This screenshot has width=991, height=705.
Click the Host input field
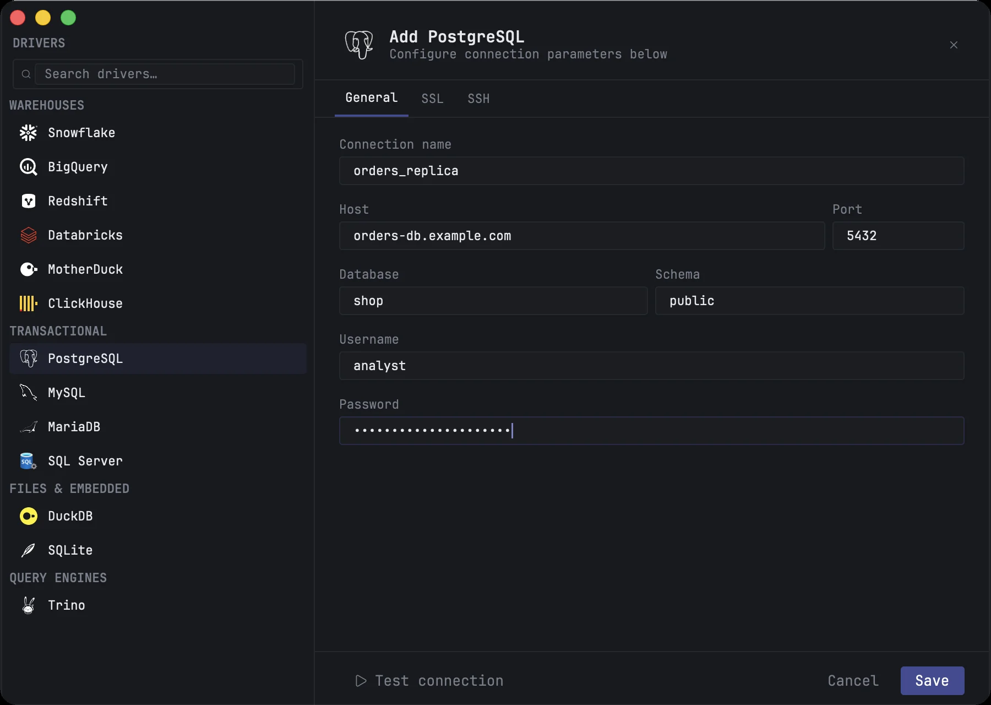click(582, 236)
